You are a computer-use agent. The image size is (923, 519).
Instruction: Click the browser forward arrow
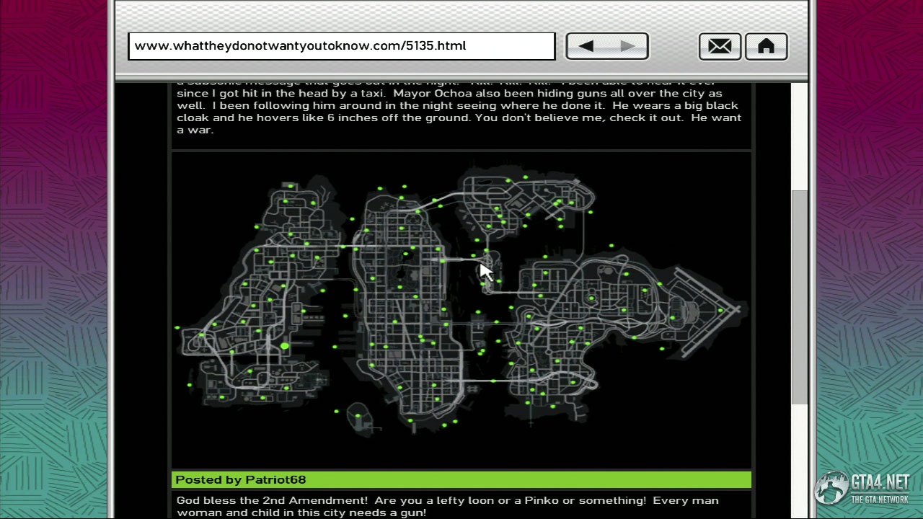tap(627, 46)
